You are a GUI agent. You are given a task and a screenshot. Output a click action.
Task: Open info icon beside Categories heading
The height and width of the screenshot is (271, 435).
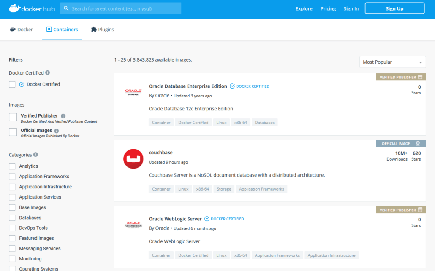click(35, 154)
